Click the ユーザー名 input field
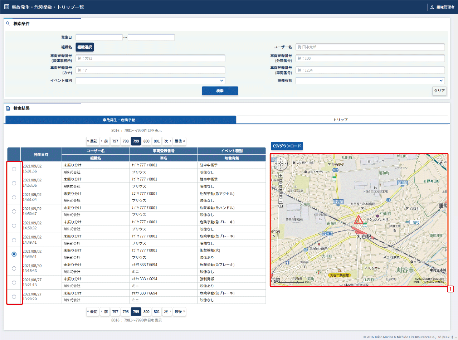Viewport: 458px width, 340px height. pos(370,47)
